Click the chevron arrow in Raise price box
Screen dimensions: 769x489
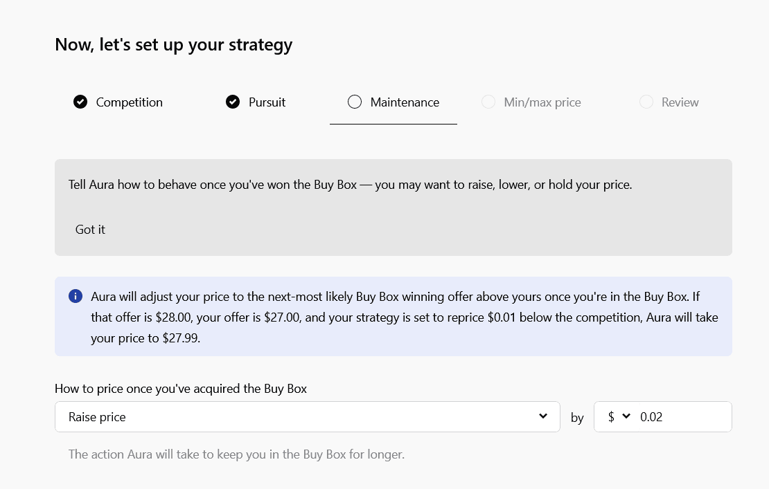[x=543, y=416]
